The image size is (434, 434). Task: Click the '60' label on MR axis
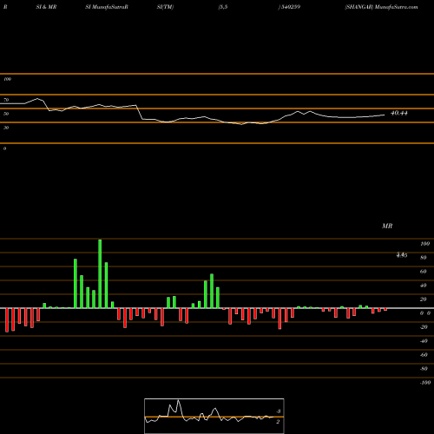pyautogui.click(x=424, y=272)
